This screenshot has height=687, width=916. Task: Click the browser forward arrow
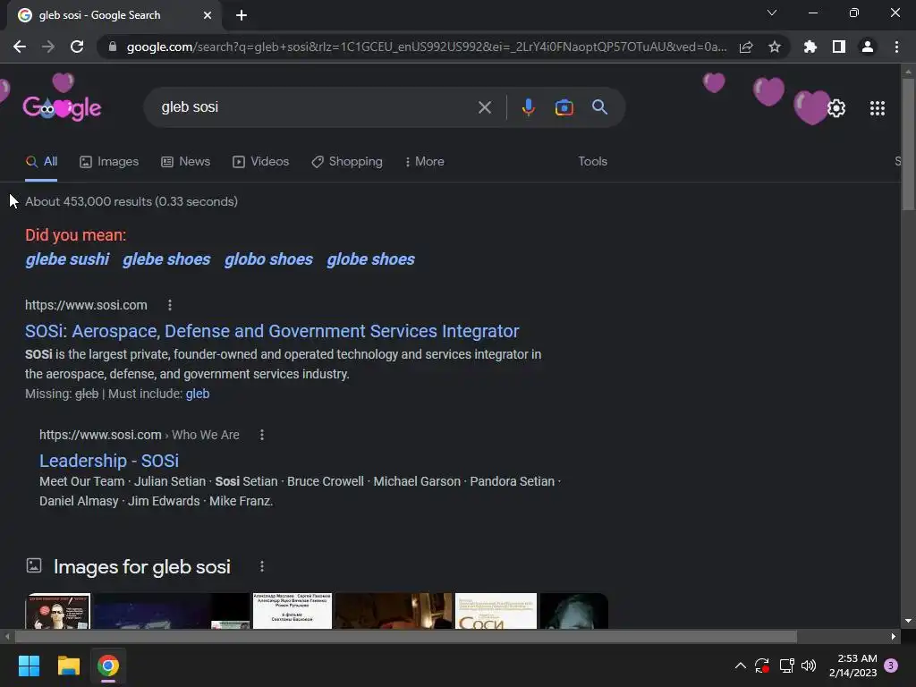48,47
